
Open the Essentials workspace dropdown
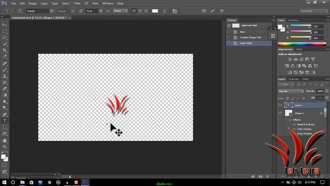click(x=314, y=11)
